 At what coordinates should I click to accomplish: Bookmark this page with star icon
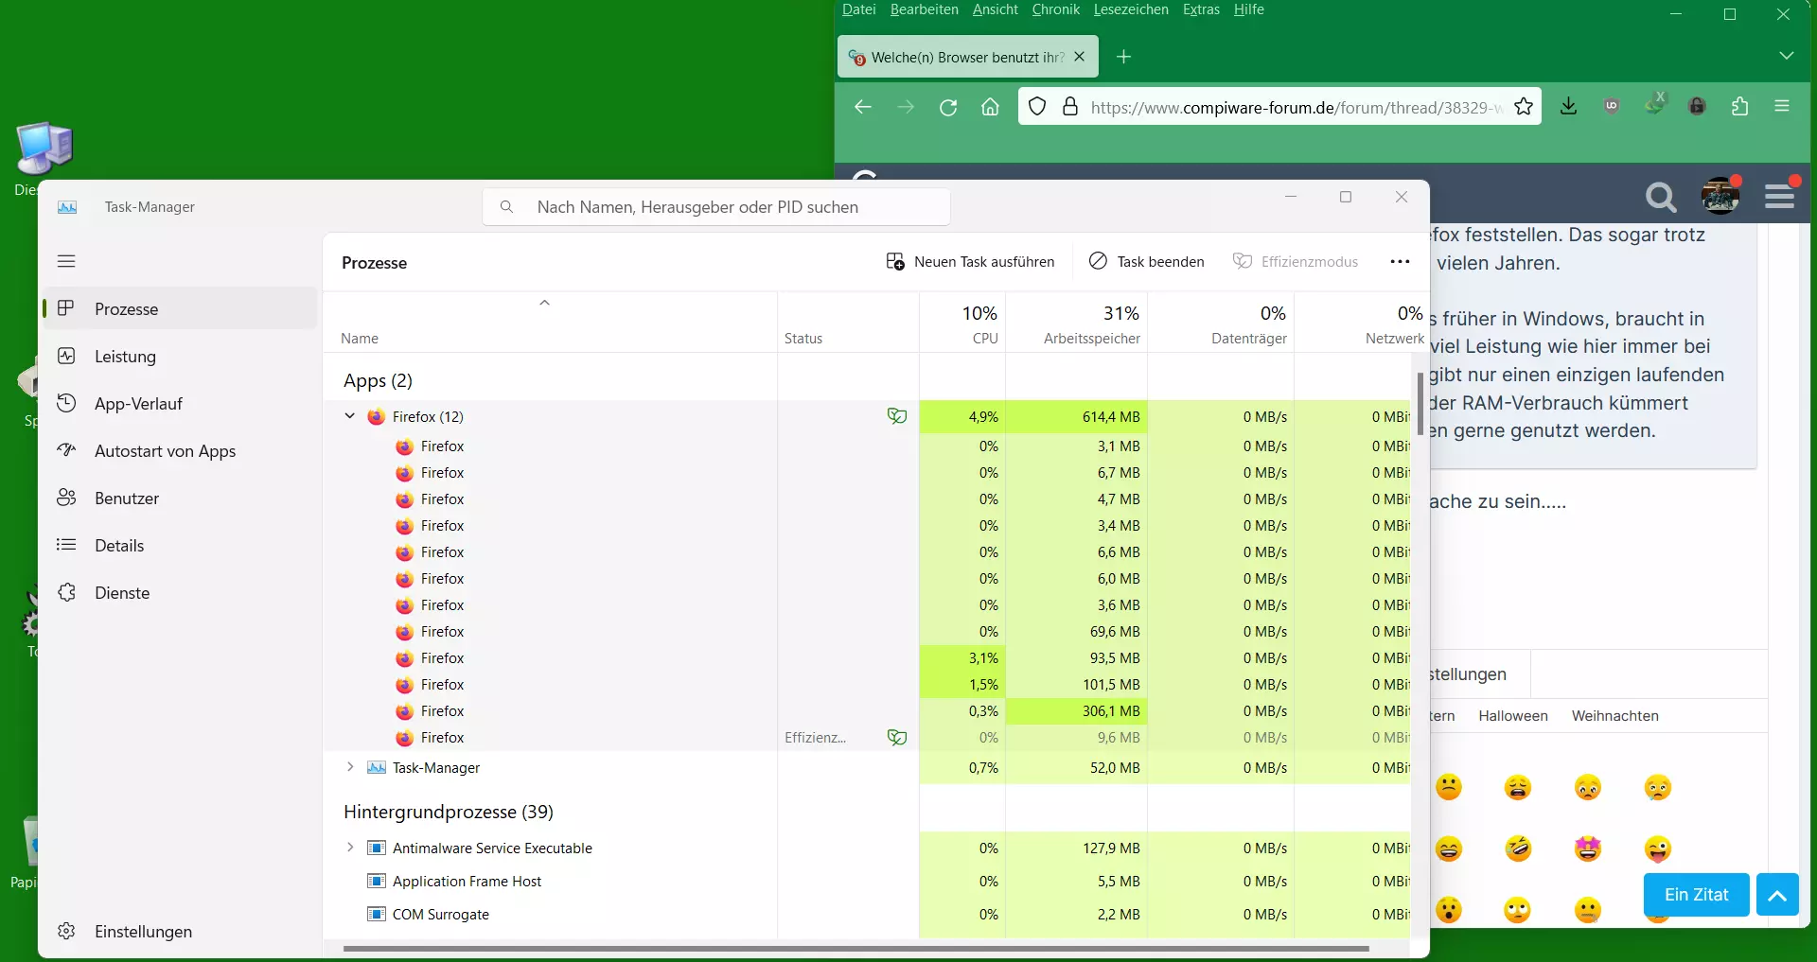click(x=1524, y=107)
